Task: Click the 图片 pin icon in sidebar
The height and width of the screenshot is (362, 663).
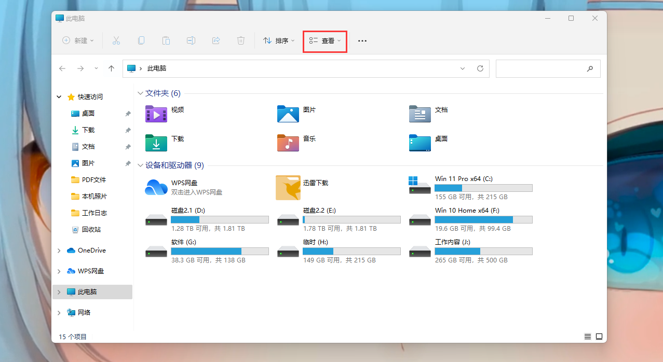Action: (128, 163)
